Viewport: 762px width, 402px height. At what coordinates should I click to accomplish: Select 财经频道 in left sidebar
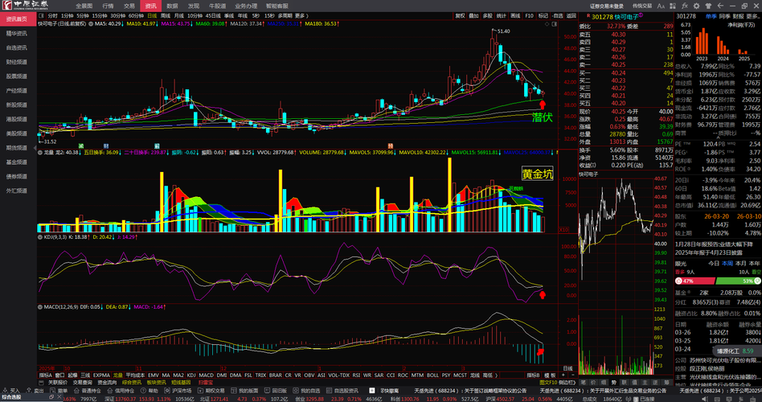pos(17,62)
